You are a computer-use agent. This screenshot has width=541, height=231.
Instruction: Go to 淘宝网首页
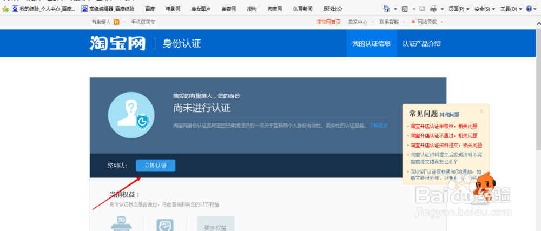point(328,22)
